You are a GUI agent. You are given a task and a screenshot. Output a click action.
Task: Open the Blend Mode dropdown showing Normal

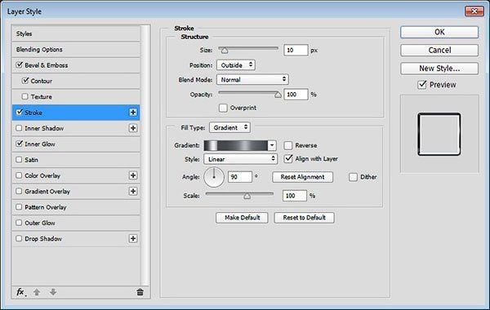click(x=252, y=80)
